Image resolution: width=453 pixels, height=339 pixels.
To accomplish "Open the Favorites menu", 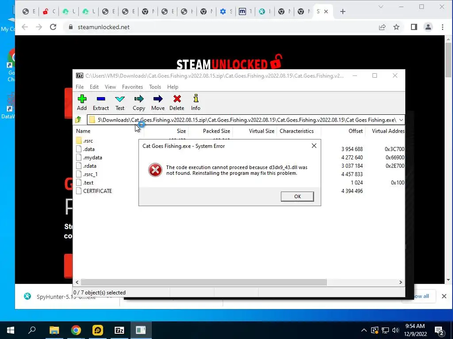I will pyautogui.click(x=132, y=87).
